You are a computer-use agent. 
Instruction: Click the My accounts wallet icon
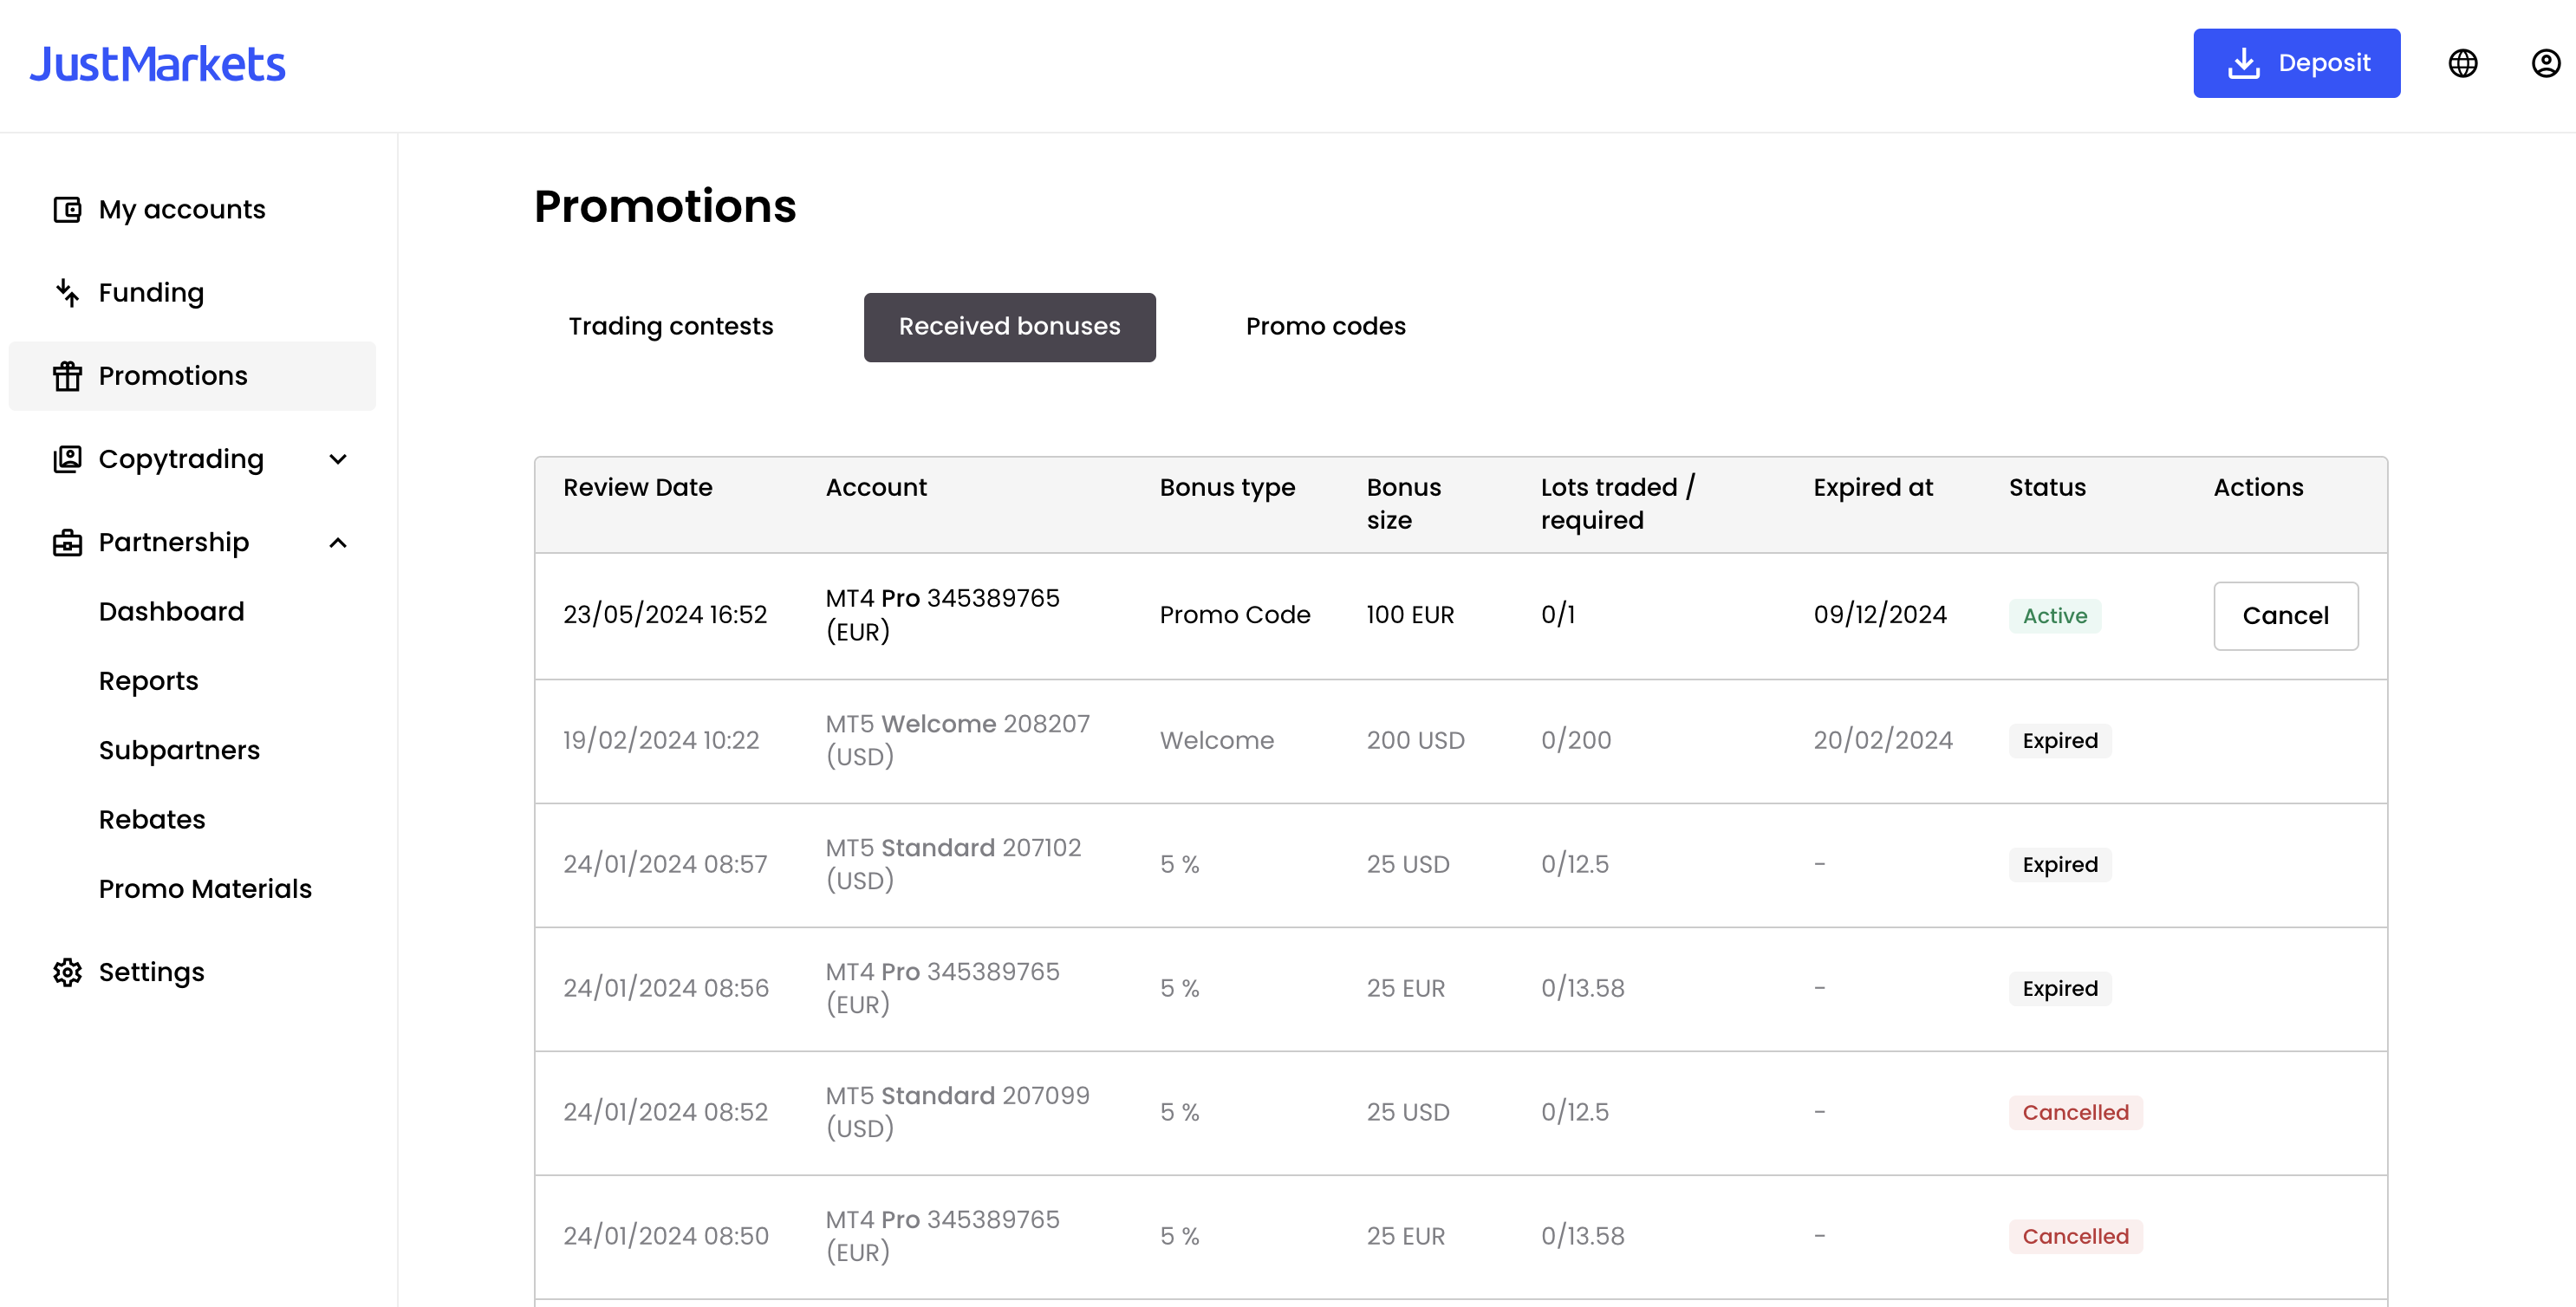click(x=67, y=209)
